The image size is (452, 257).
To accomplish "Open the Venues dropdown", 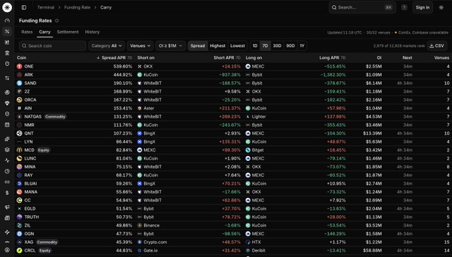I will (140, 46).
